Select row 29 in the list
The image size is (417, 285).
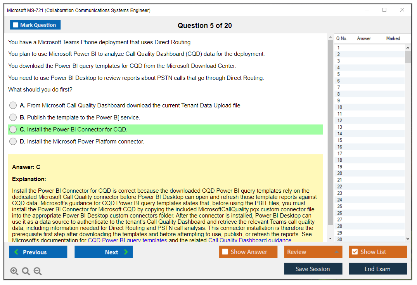370,233
